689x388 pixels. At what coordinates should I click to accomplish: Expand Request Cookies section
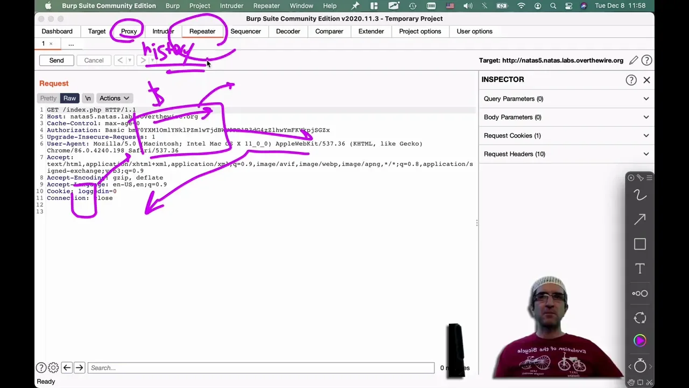[x=566, y=135]
